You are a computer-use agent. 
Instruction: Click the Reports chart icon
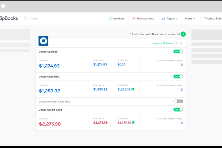(163, 19)
